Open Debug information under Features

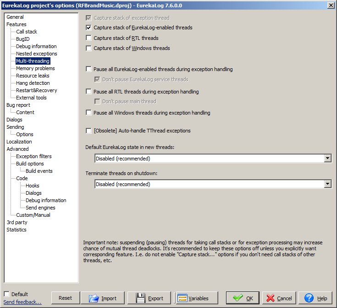click(36, 46)
